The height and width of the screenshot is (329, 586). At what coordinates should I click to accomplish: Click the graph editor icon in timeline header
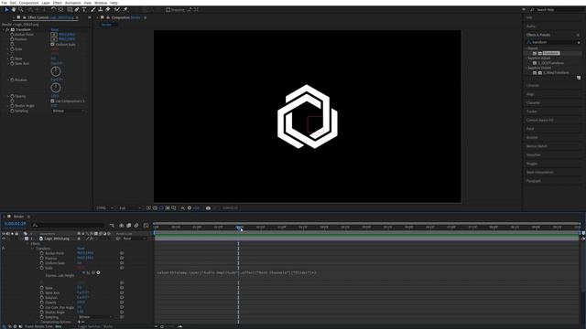coord(146,226)
